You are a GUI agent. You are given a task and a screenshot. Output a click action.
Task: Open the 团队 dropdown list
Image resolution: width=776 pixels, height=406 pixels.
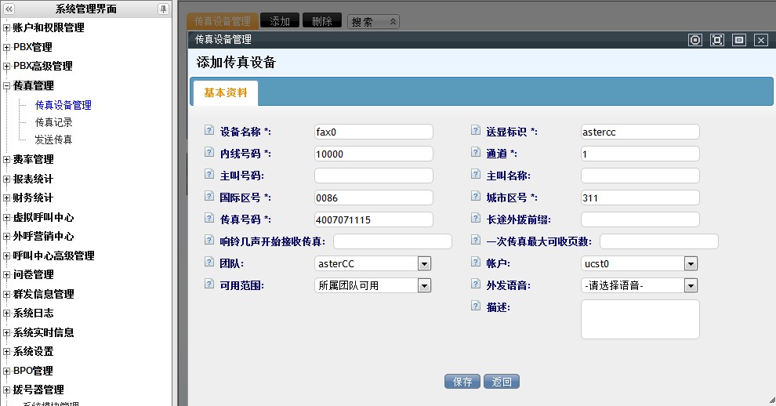424,263
